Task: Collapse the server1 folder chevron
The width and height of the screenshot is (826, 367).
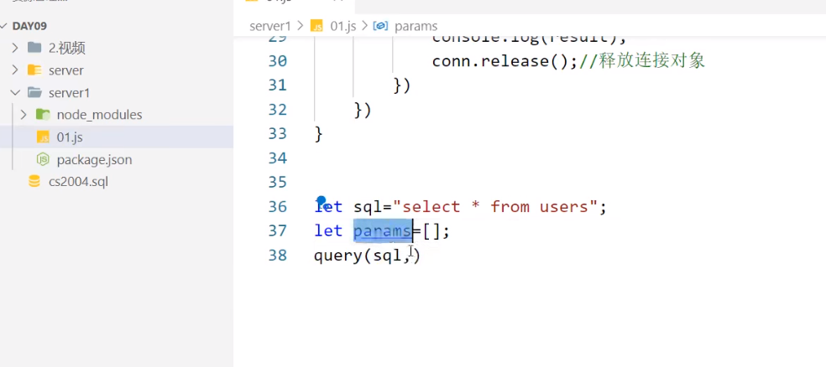Action: pyautogui.click(x=15, y=92)
